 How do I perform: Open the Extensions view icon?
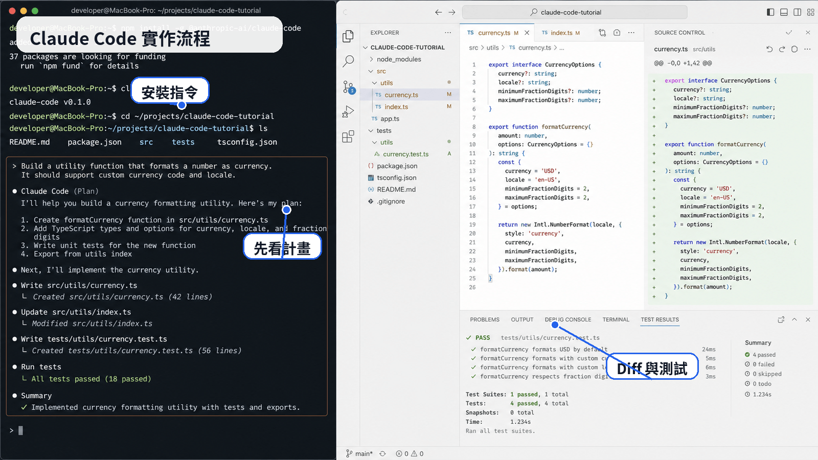(348, 136)
